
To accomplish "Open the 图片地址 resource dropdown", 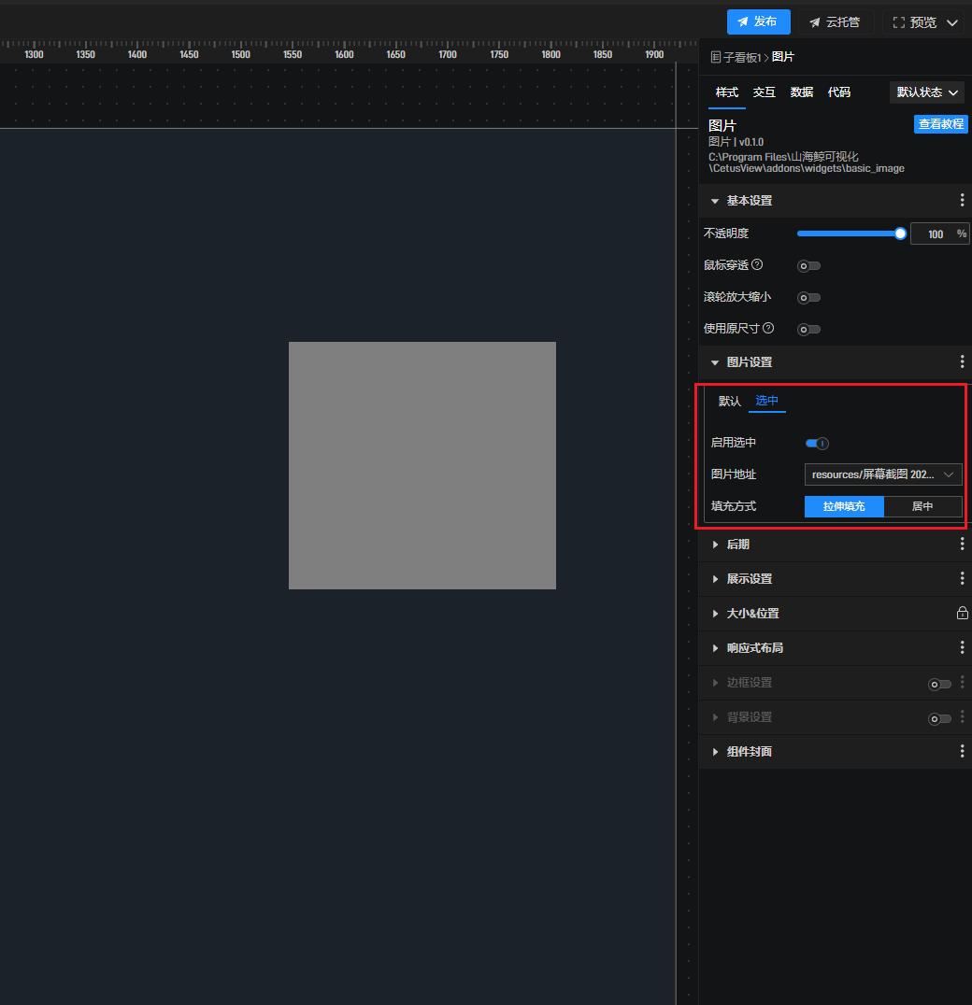I will [882, 474].
